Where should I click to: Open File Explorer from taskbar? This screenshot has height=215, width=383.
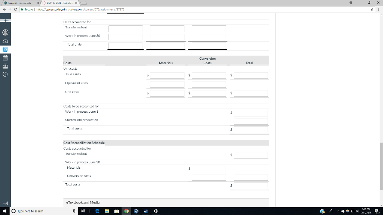tap(107, 211)
